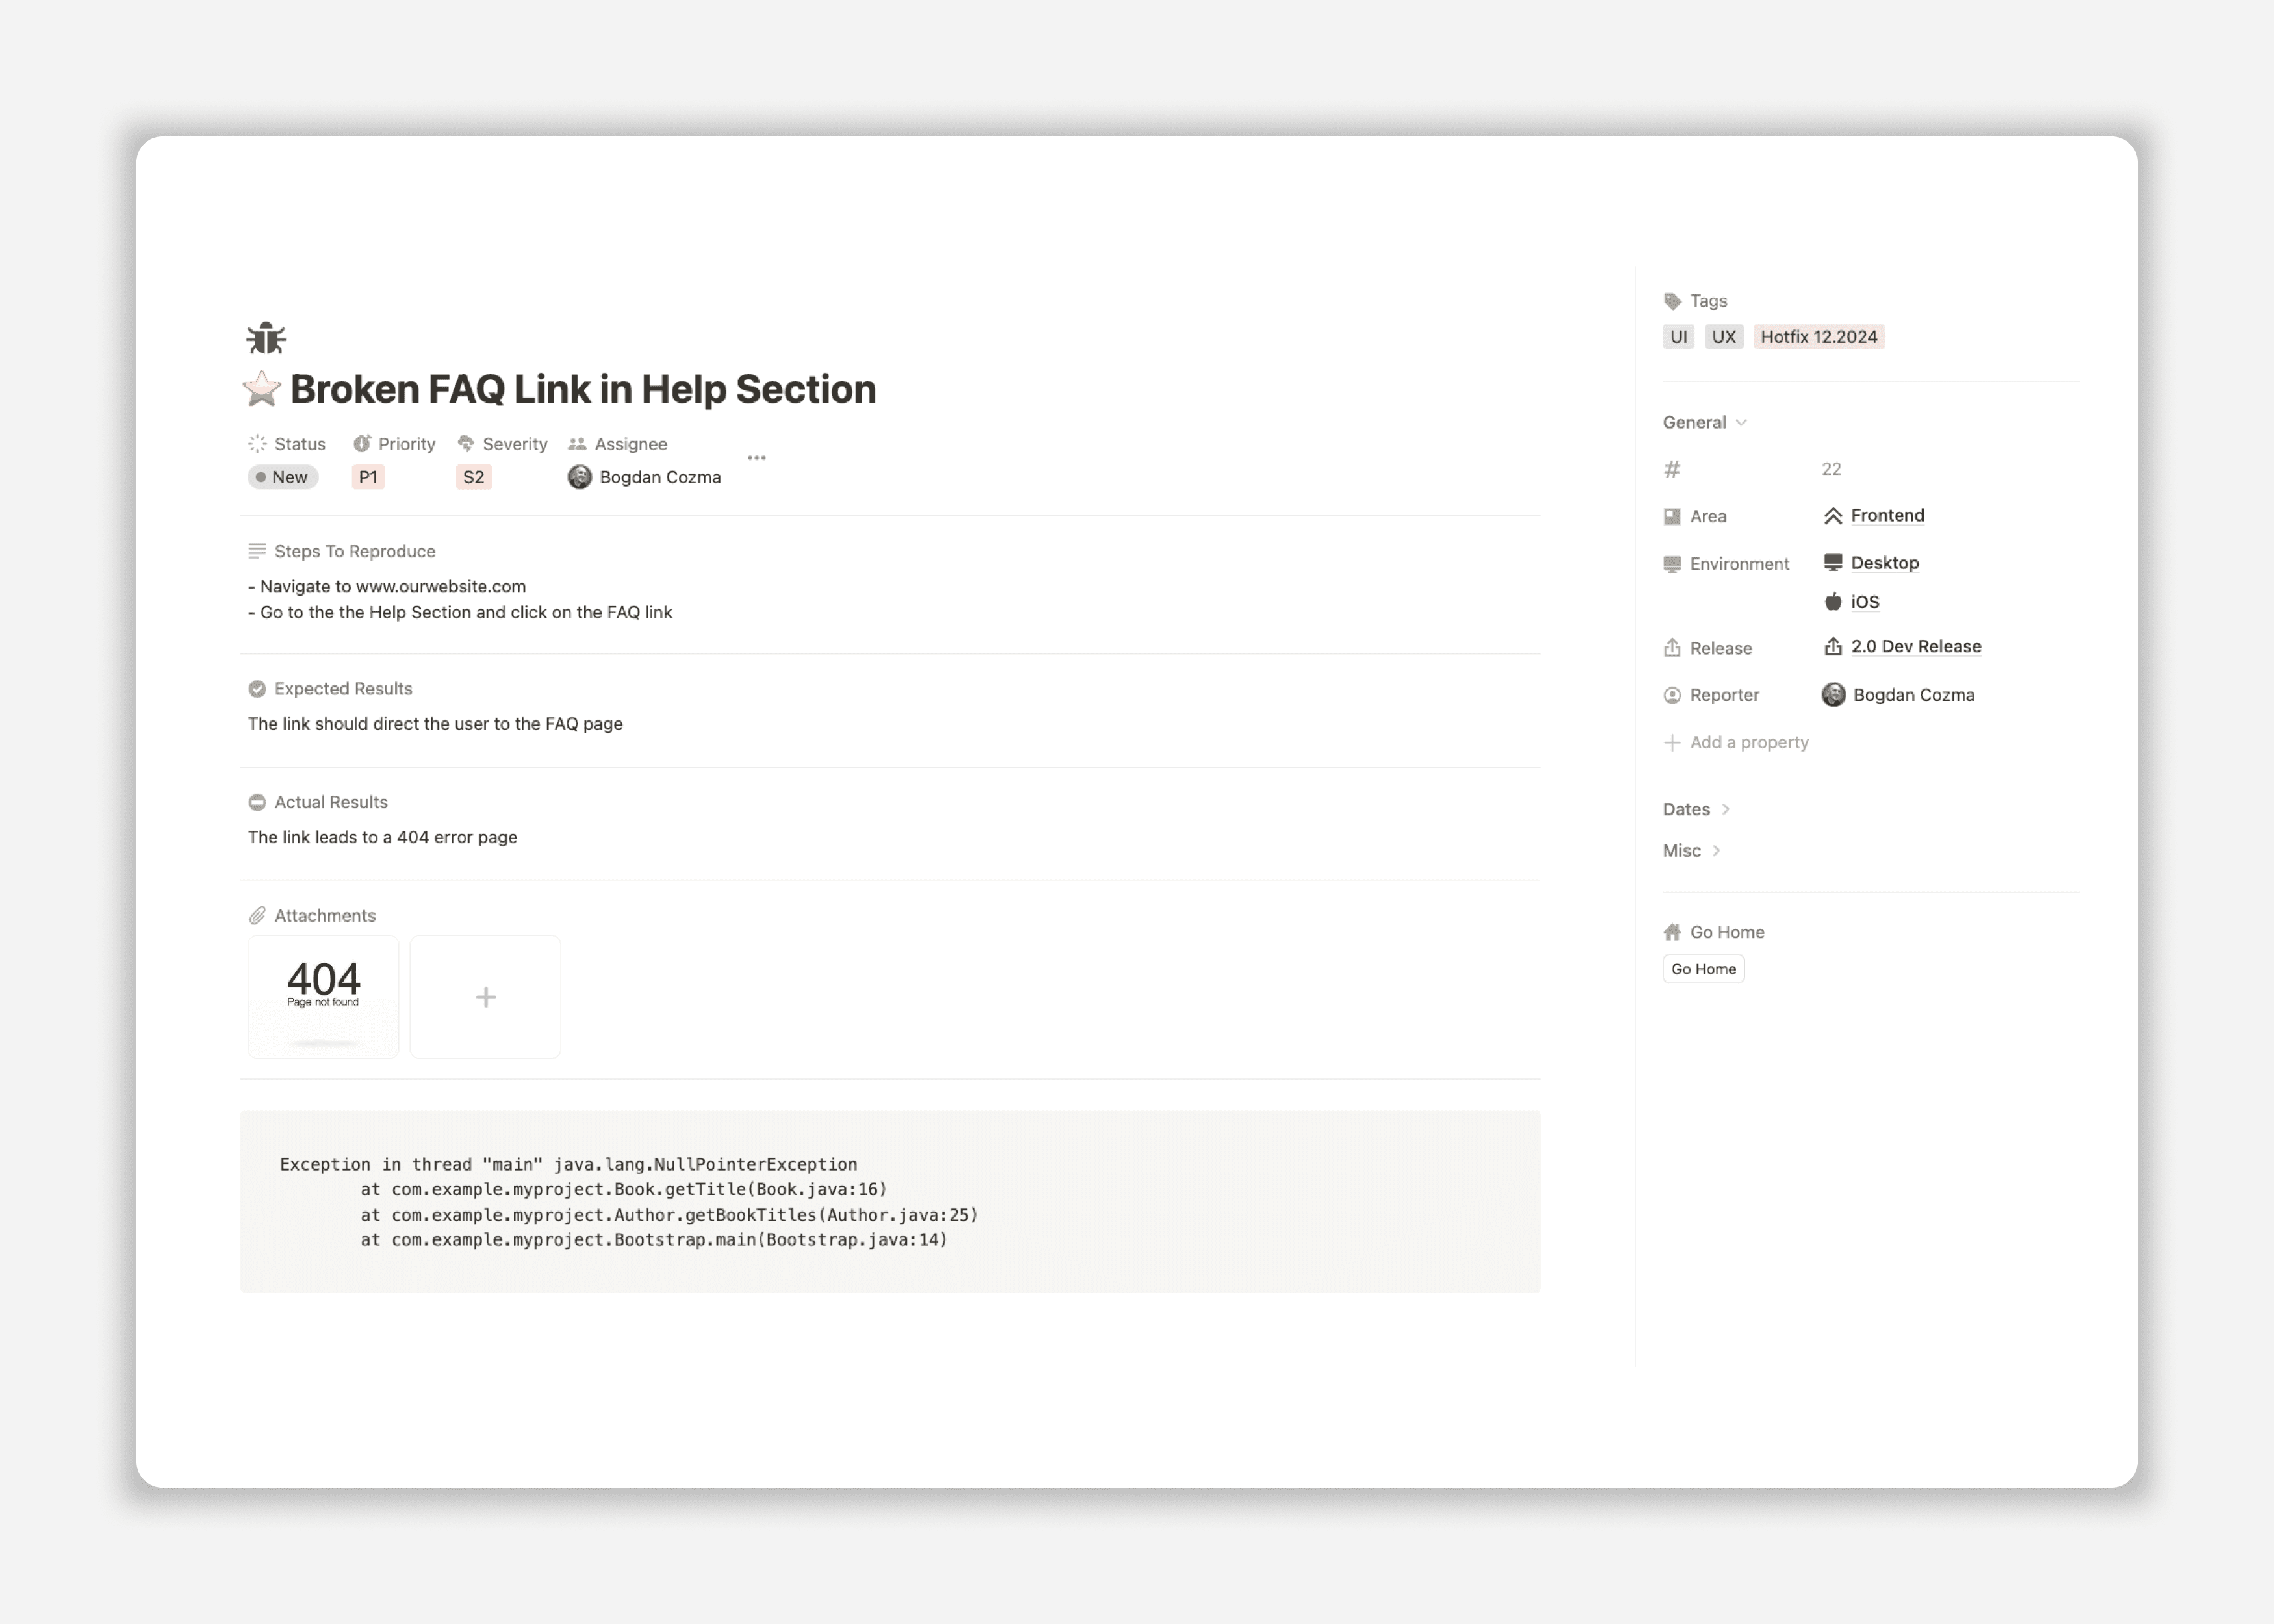Expand the Dates section
This screenshot has width=2274, height=1624.
tap(1697, 809)
